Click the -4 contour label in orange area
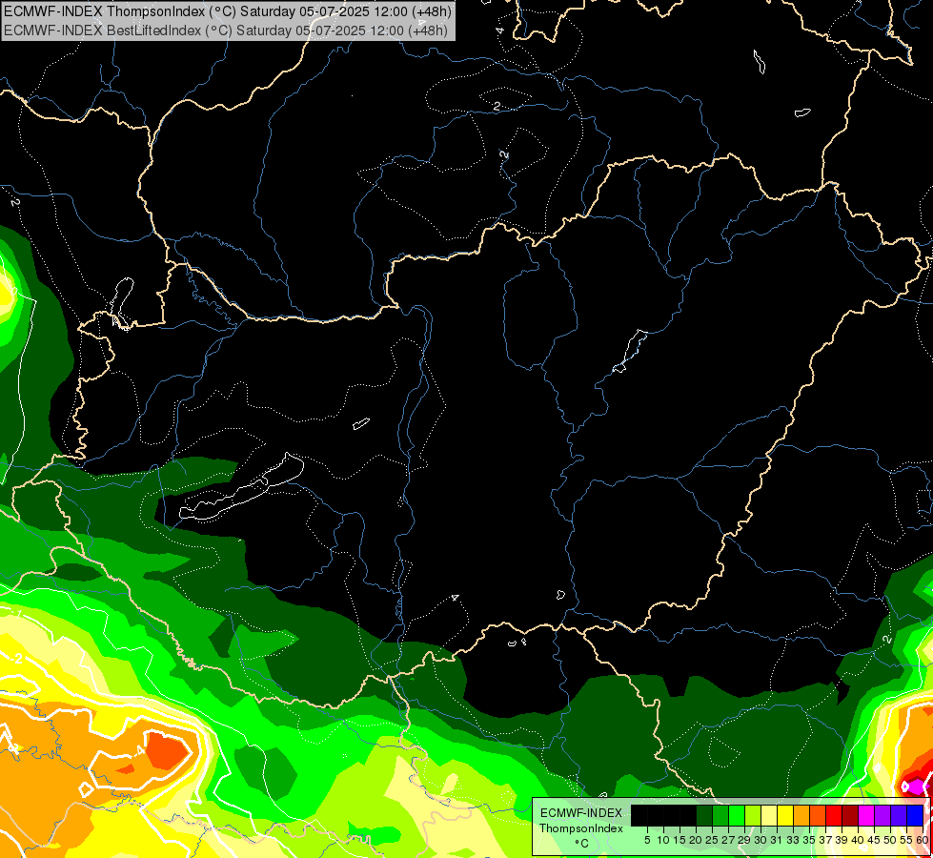 [x=140, y=750]
